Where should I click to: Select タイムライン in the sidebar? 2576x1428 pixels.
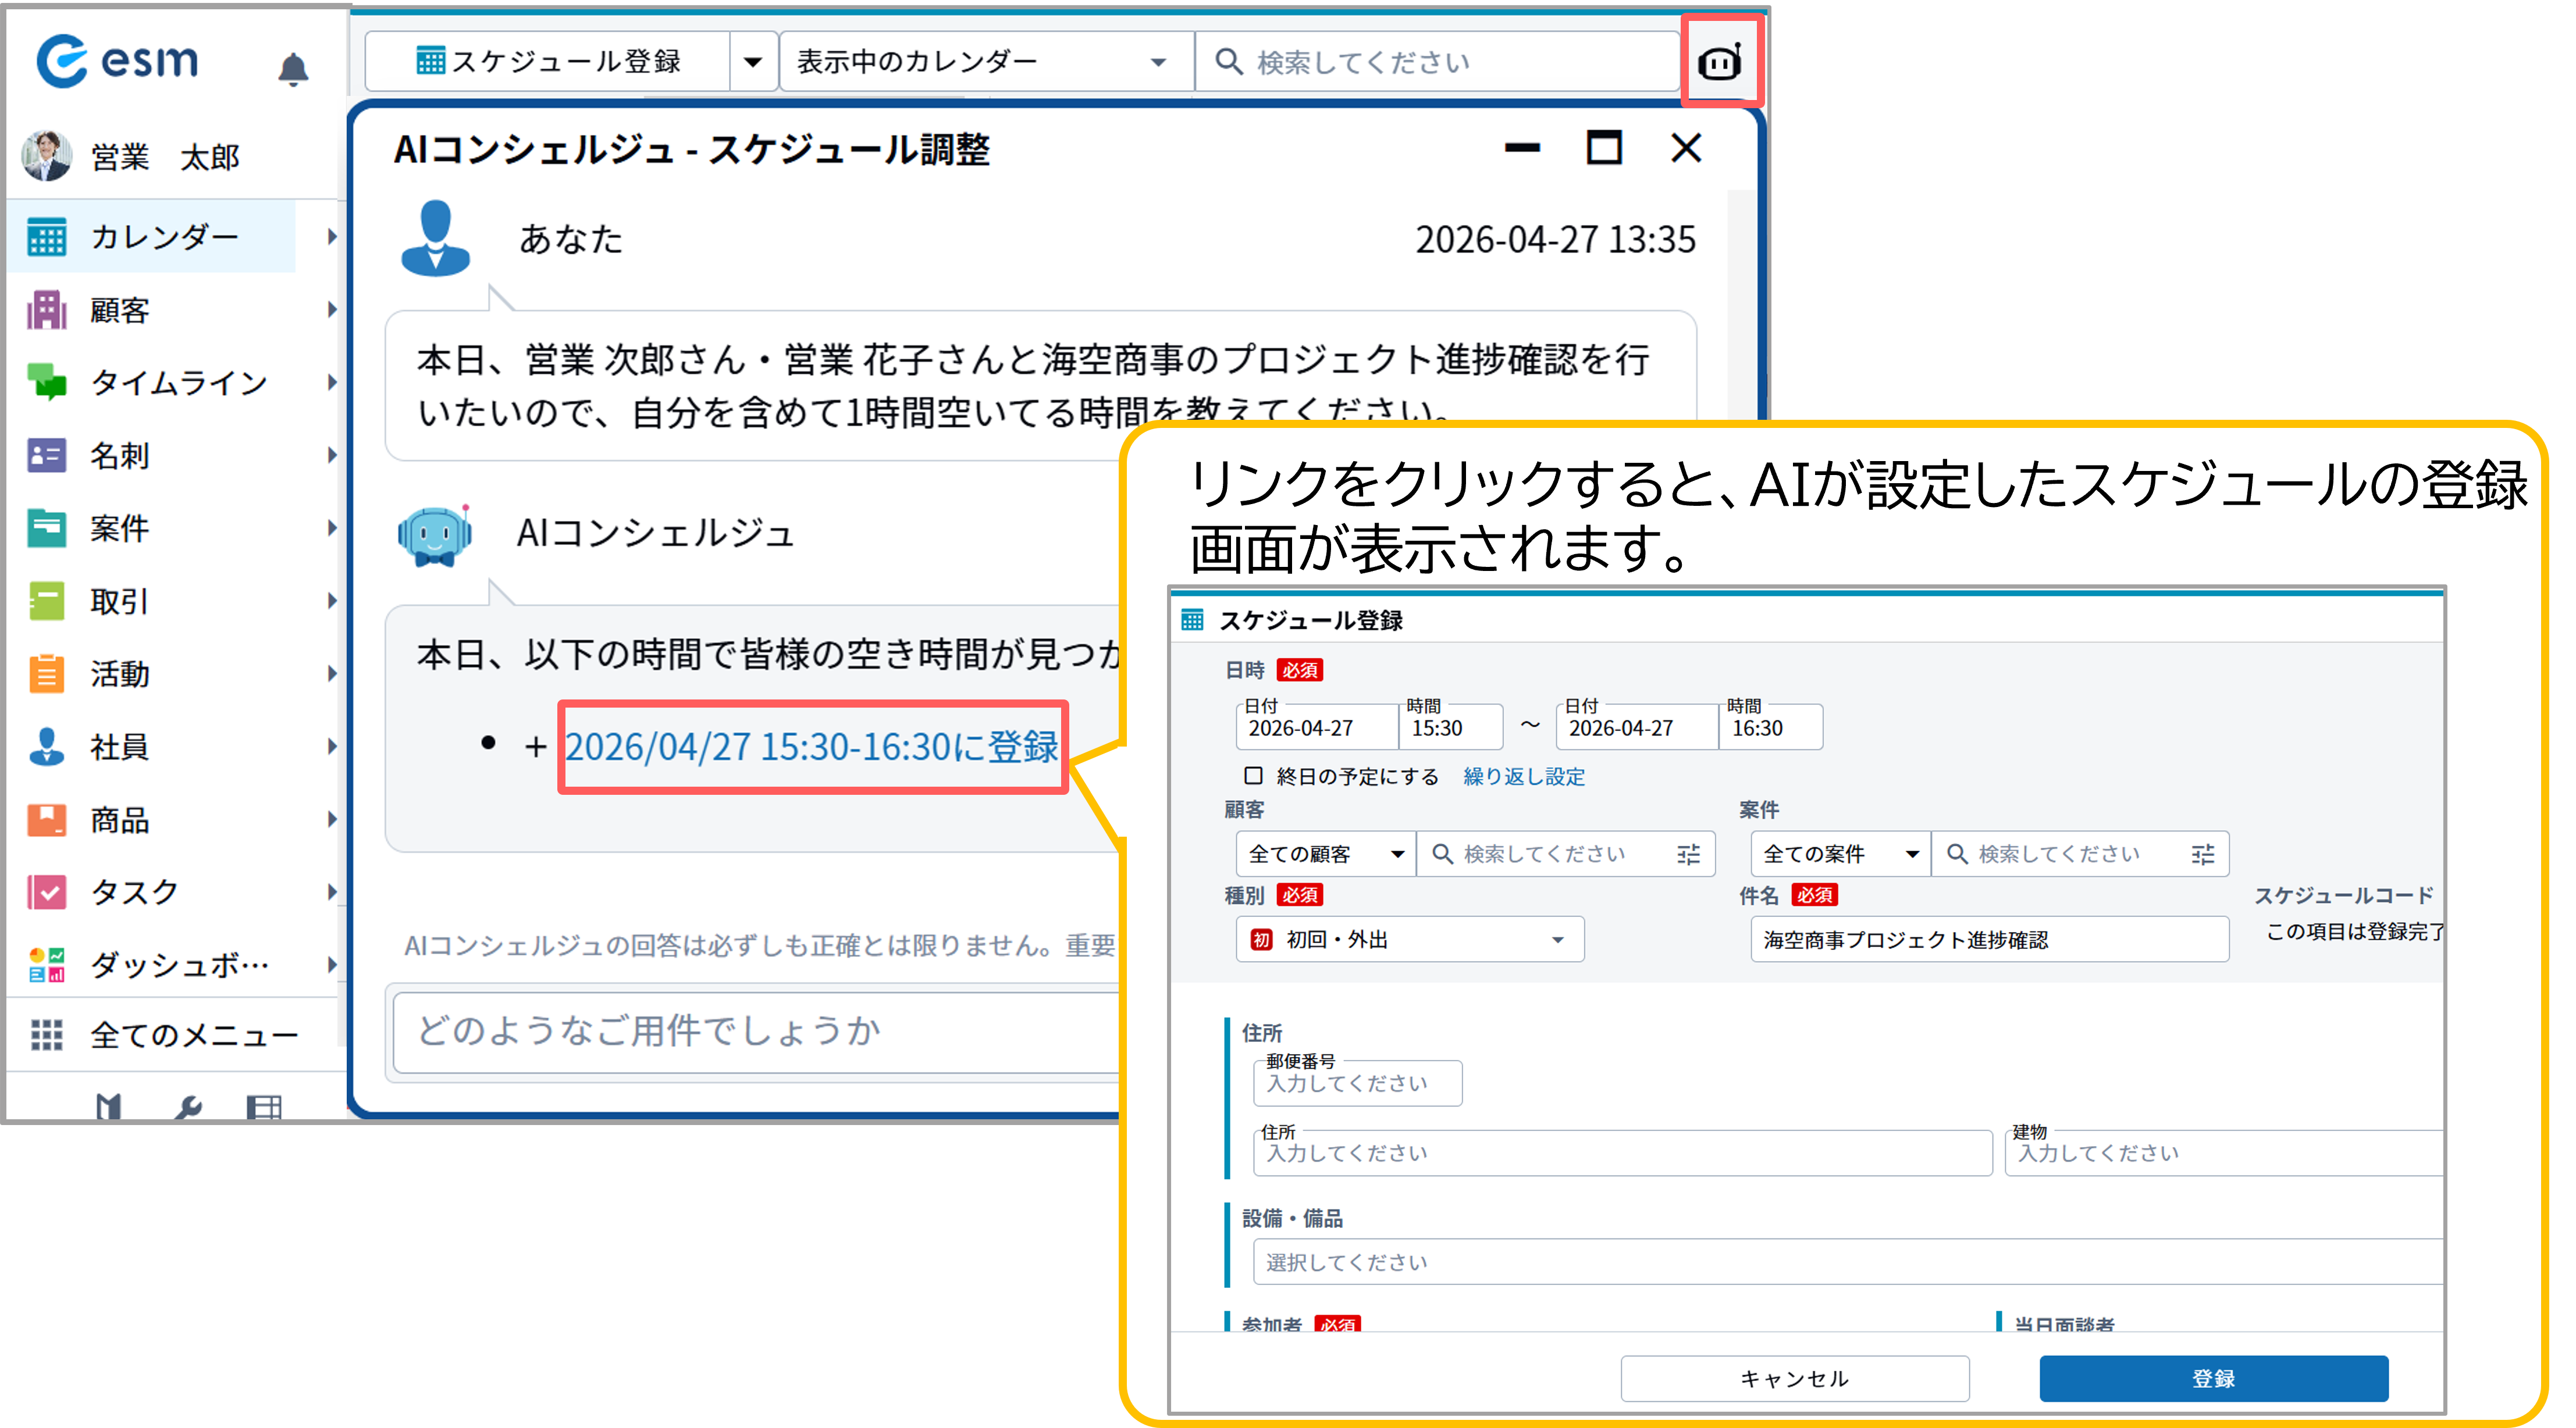click(178, 383)
